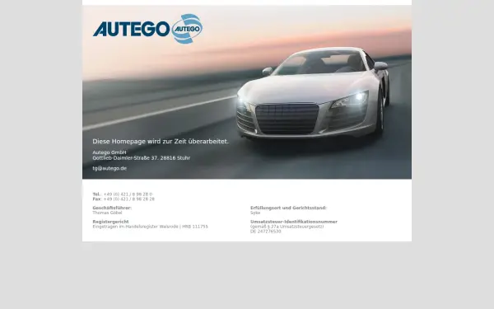Select the text 'Diese Homepage wird zur Zeit überarbeitet.'

pyautogui.click(x=161, y=142)
